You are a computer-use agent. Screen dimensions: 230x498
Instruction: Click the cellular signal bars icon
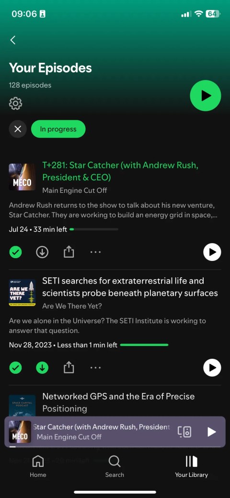coord(186,14)
